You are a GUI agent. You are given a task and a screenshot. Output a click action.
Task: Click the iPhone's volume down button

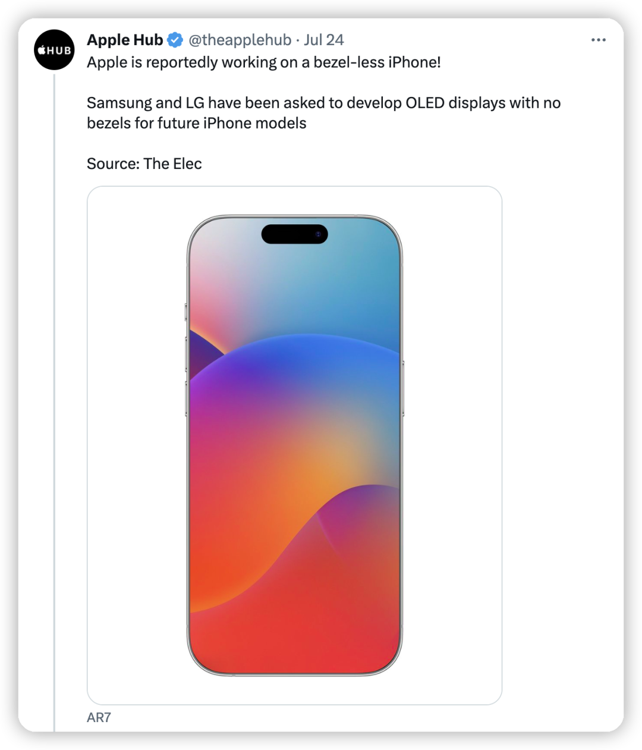pyautogui.click(x=186, y=399)
